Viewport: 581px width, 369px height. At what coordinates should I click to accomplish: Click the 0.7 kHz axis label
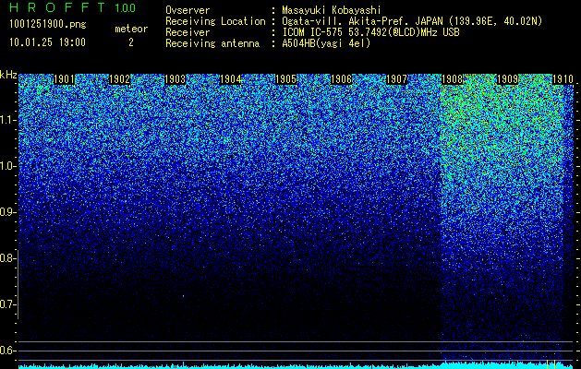(x=7, y=304)
